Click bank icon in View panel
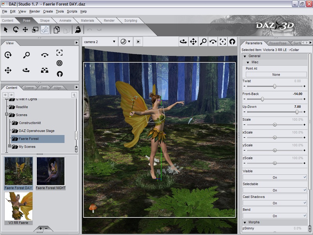313x235 pixels. coord(45,55)
